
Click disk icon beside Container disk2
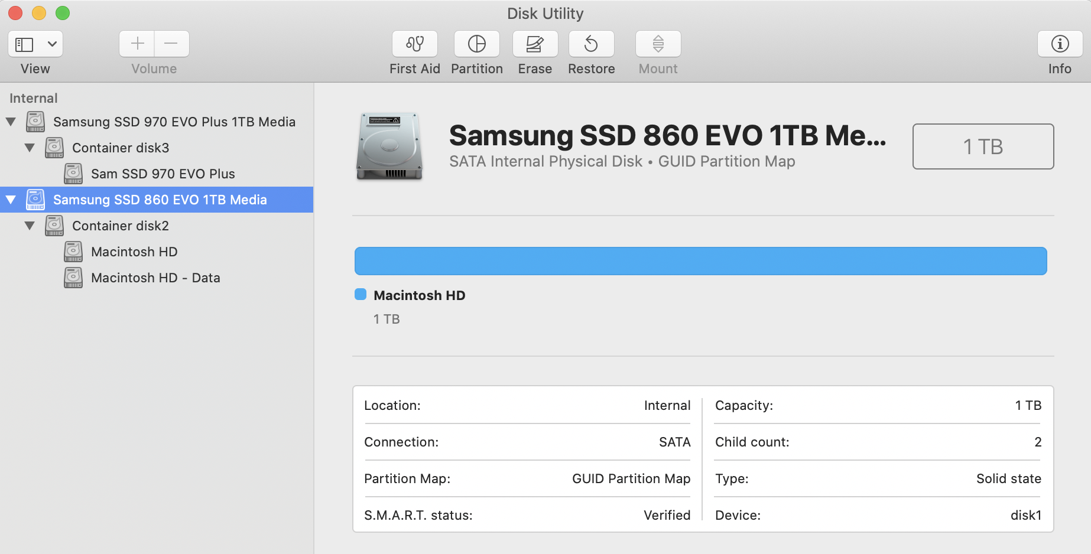[54, 226]
